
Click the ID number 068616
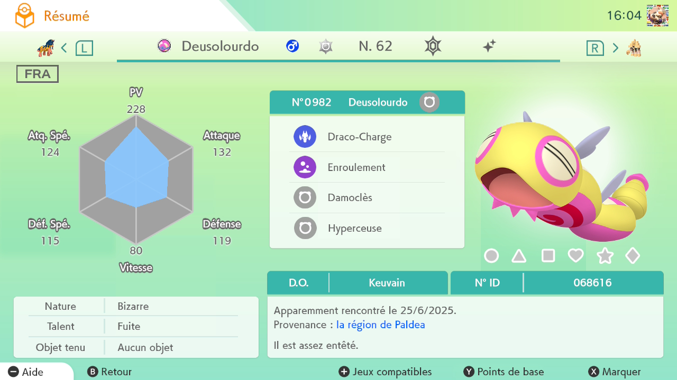(x=592, y=282)
